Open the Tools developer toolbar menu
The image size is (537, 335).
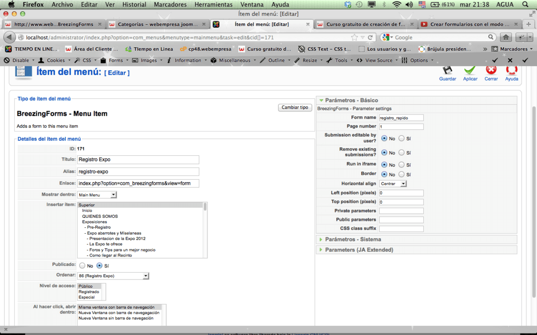point(340,60)
